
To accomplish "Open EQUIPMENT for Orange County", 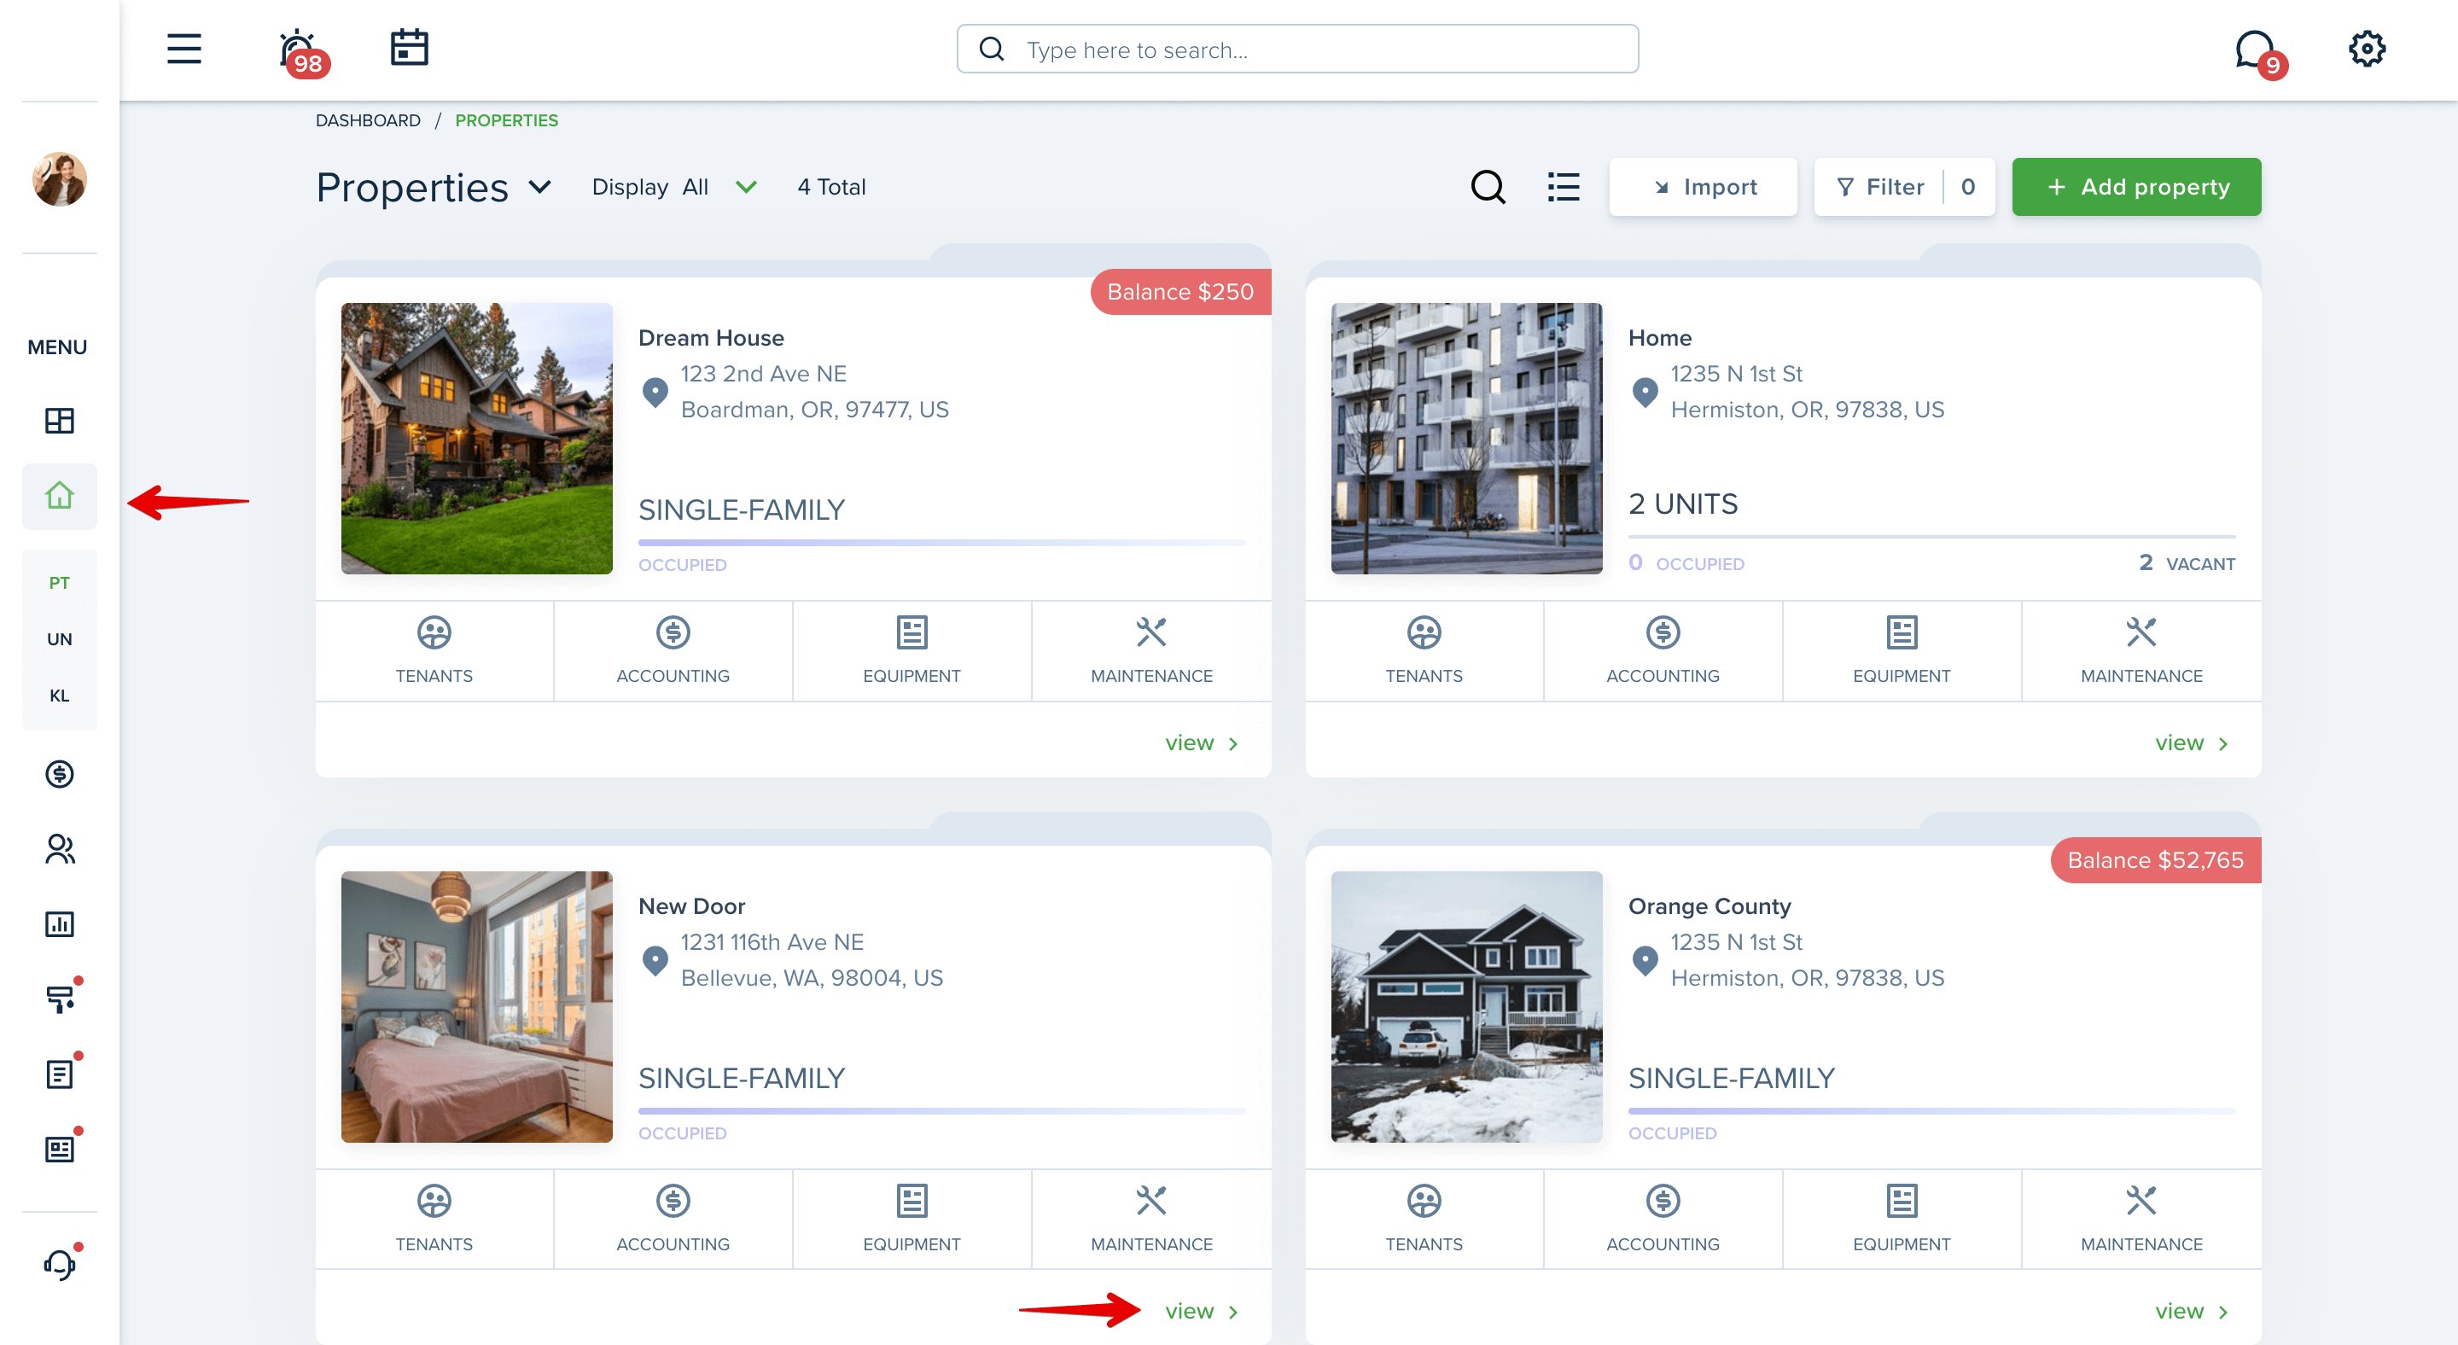I will [1902, 1219].
